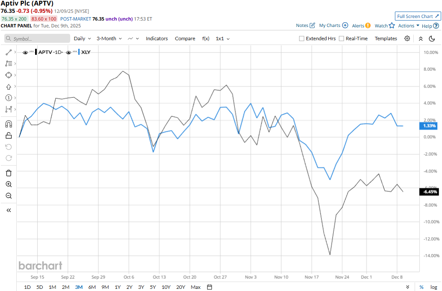Click the APTV black color bar in legend
The height and width of the screenshot is (291, 442).
click(36, 52)
